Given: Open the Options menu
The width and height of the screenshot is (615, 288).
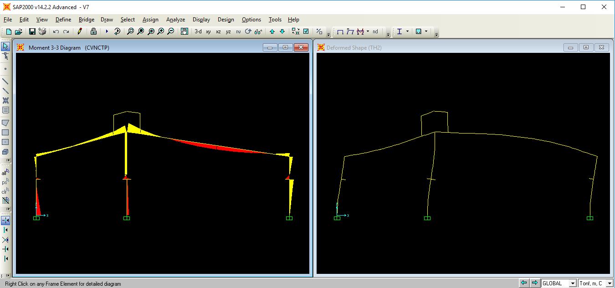Looking at the screenshot, I should (x=251, y=20).
